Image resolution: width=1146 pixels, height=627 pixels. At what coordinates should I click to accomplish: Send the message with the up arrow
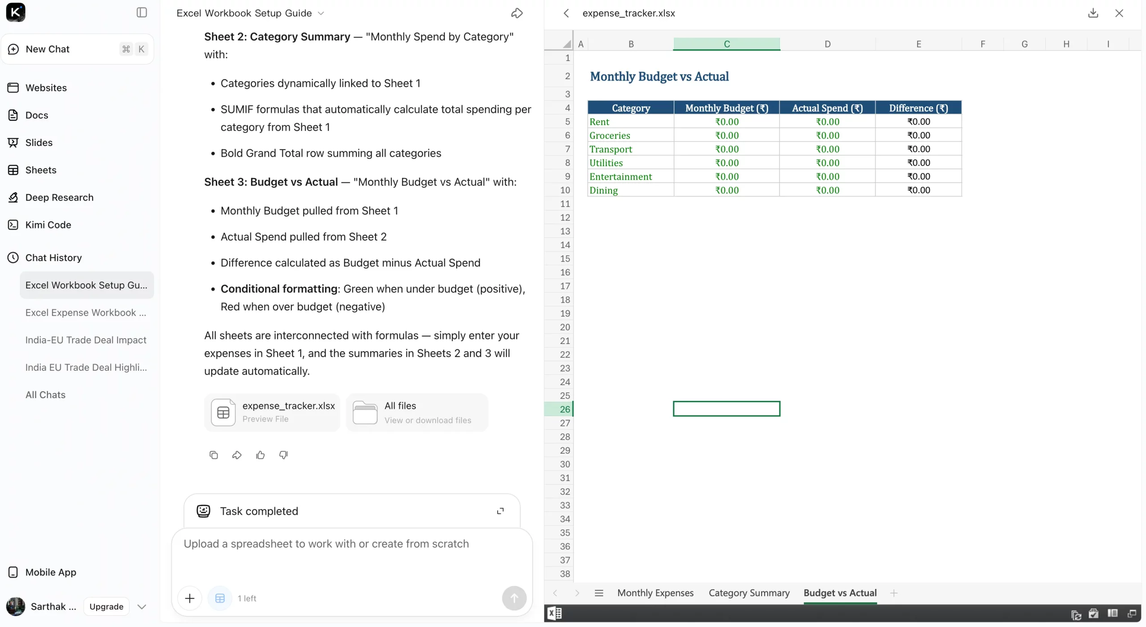pyautogui.click(x=514, y=598)
